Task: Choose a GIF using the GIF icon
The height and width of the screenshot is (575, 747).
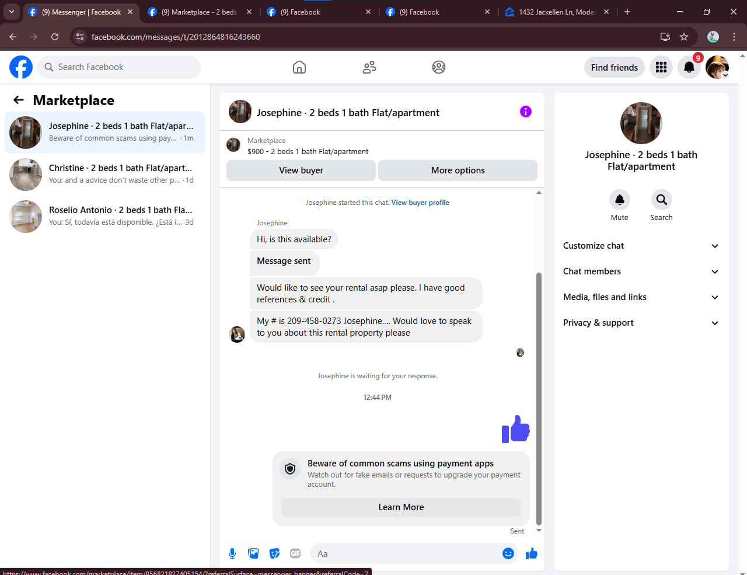Action: click(x=295, y=553)
